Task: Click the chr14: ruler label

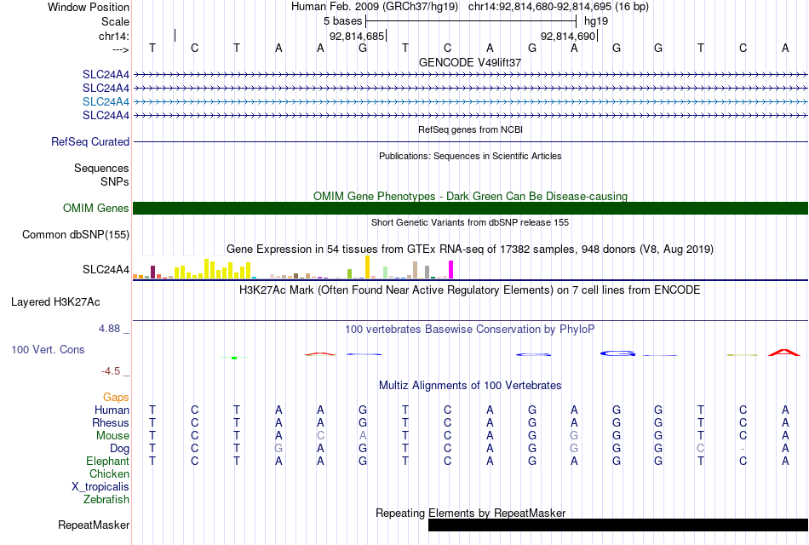Action: click(x=114, y=36)
